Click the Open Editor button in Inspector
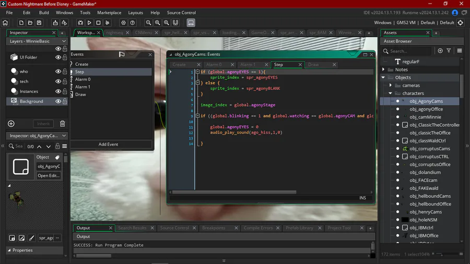 pyautogui.click(x=49, y=176)
